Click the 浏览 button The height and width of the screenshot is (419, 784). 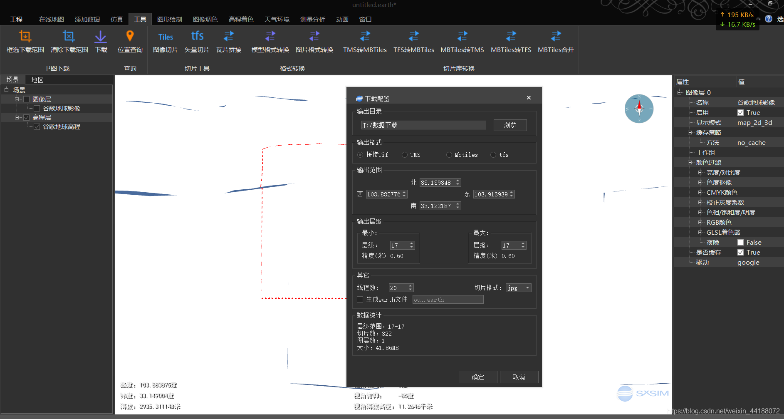pos(510,125)
